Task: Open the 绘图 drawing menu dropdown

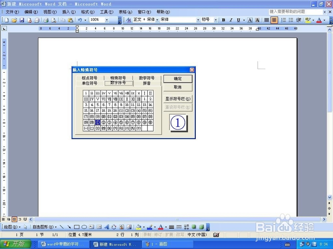Action: click(12, 227)
